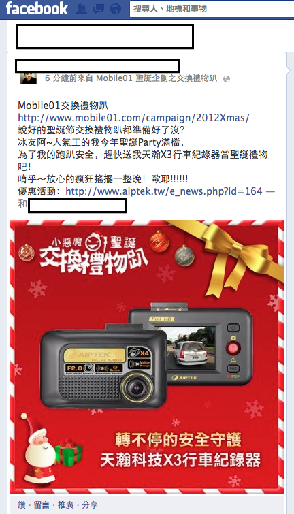The image size is (294, 514).
Task: Click the public privacy globe icon
Action: (226, 79)
